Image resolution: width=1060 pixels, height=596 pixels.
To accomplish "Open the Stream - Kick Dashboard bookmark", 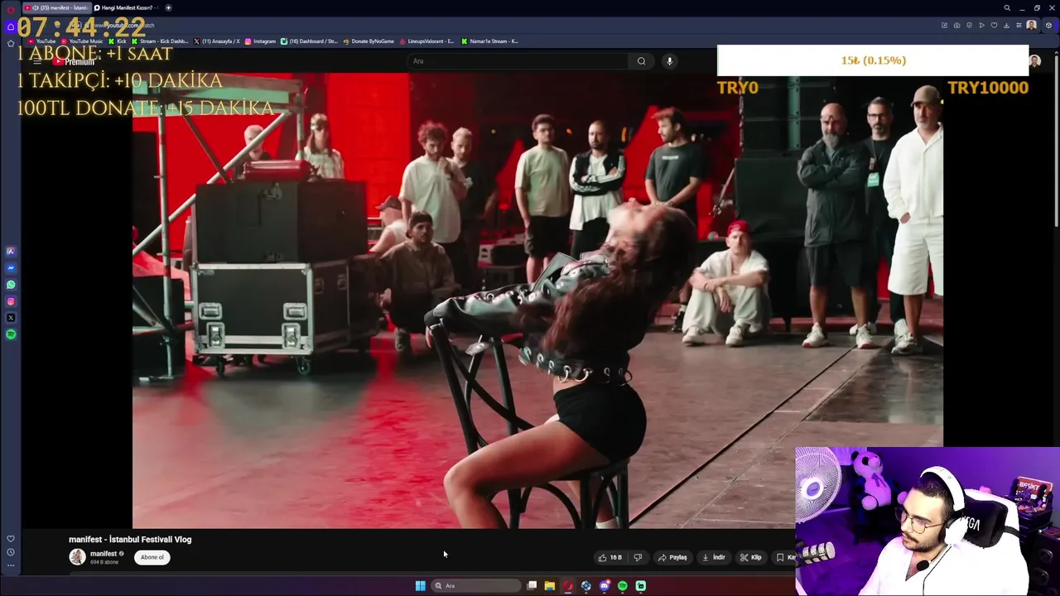I will pyautogui.click(x=160, y=41).
